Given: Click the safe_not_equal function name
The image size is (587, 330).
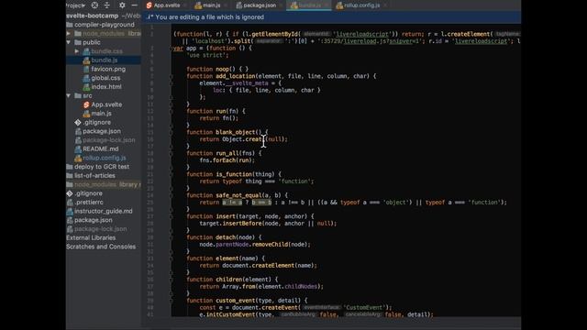Looking at the screenshot, I should pos(238,195).
